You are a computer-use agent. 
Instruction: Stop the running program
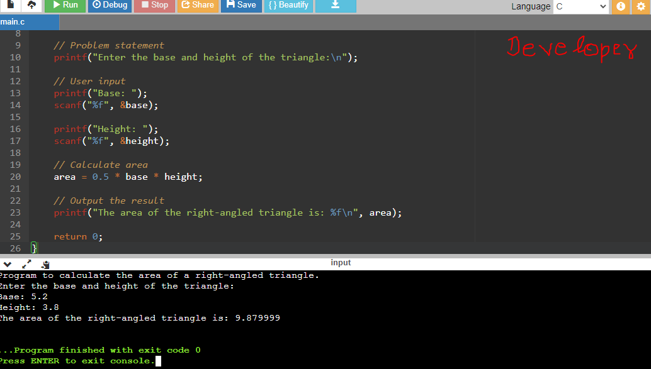coord(154,6)
